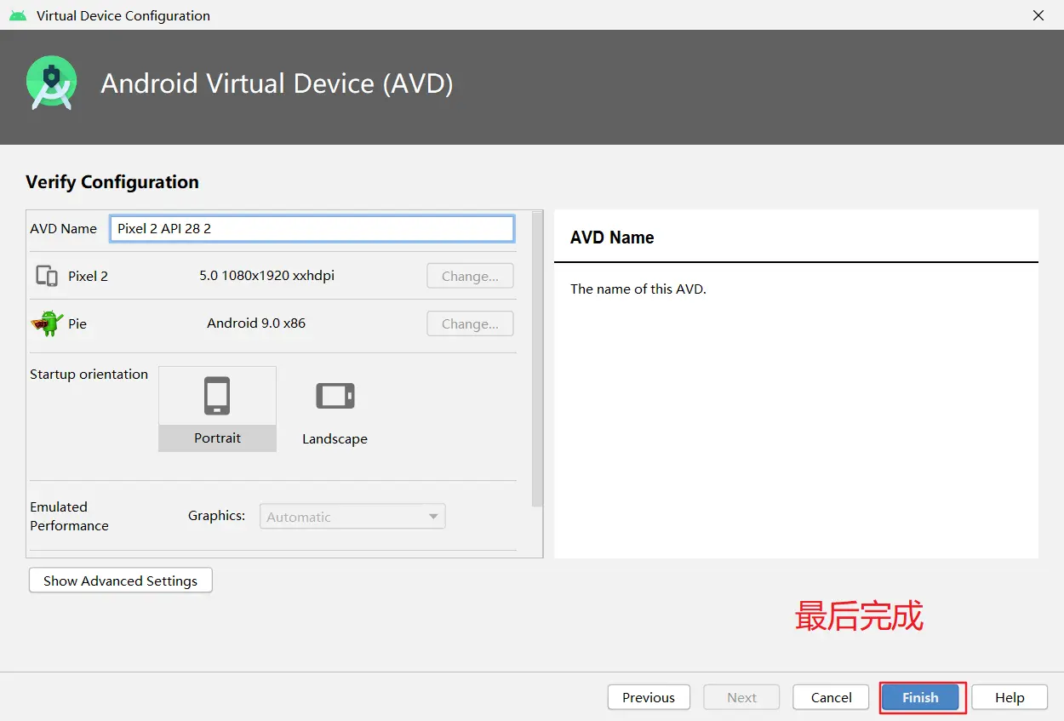Open the Graphics Automatic dropdown
The height and width of the screenshot is (721, 1064).
click(x=352, y=517)
